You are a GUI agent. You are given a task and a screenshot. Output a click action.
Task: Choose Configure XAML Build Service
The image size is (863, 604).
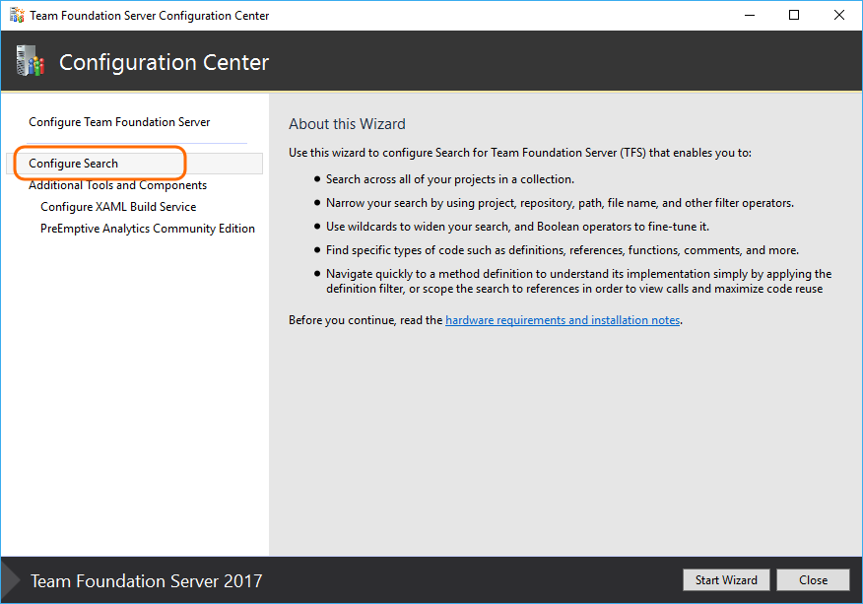point(118,207)
